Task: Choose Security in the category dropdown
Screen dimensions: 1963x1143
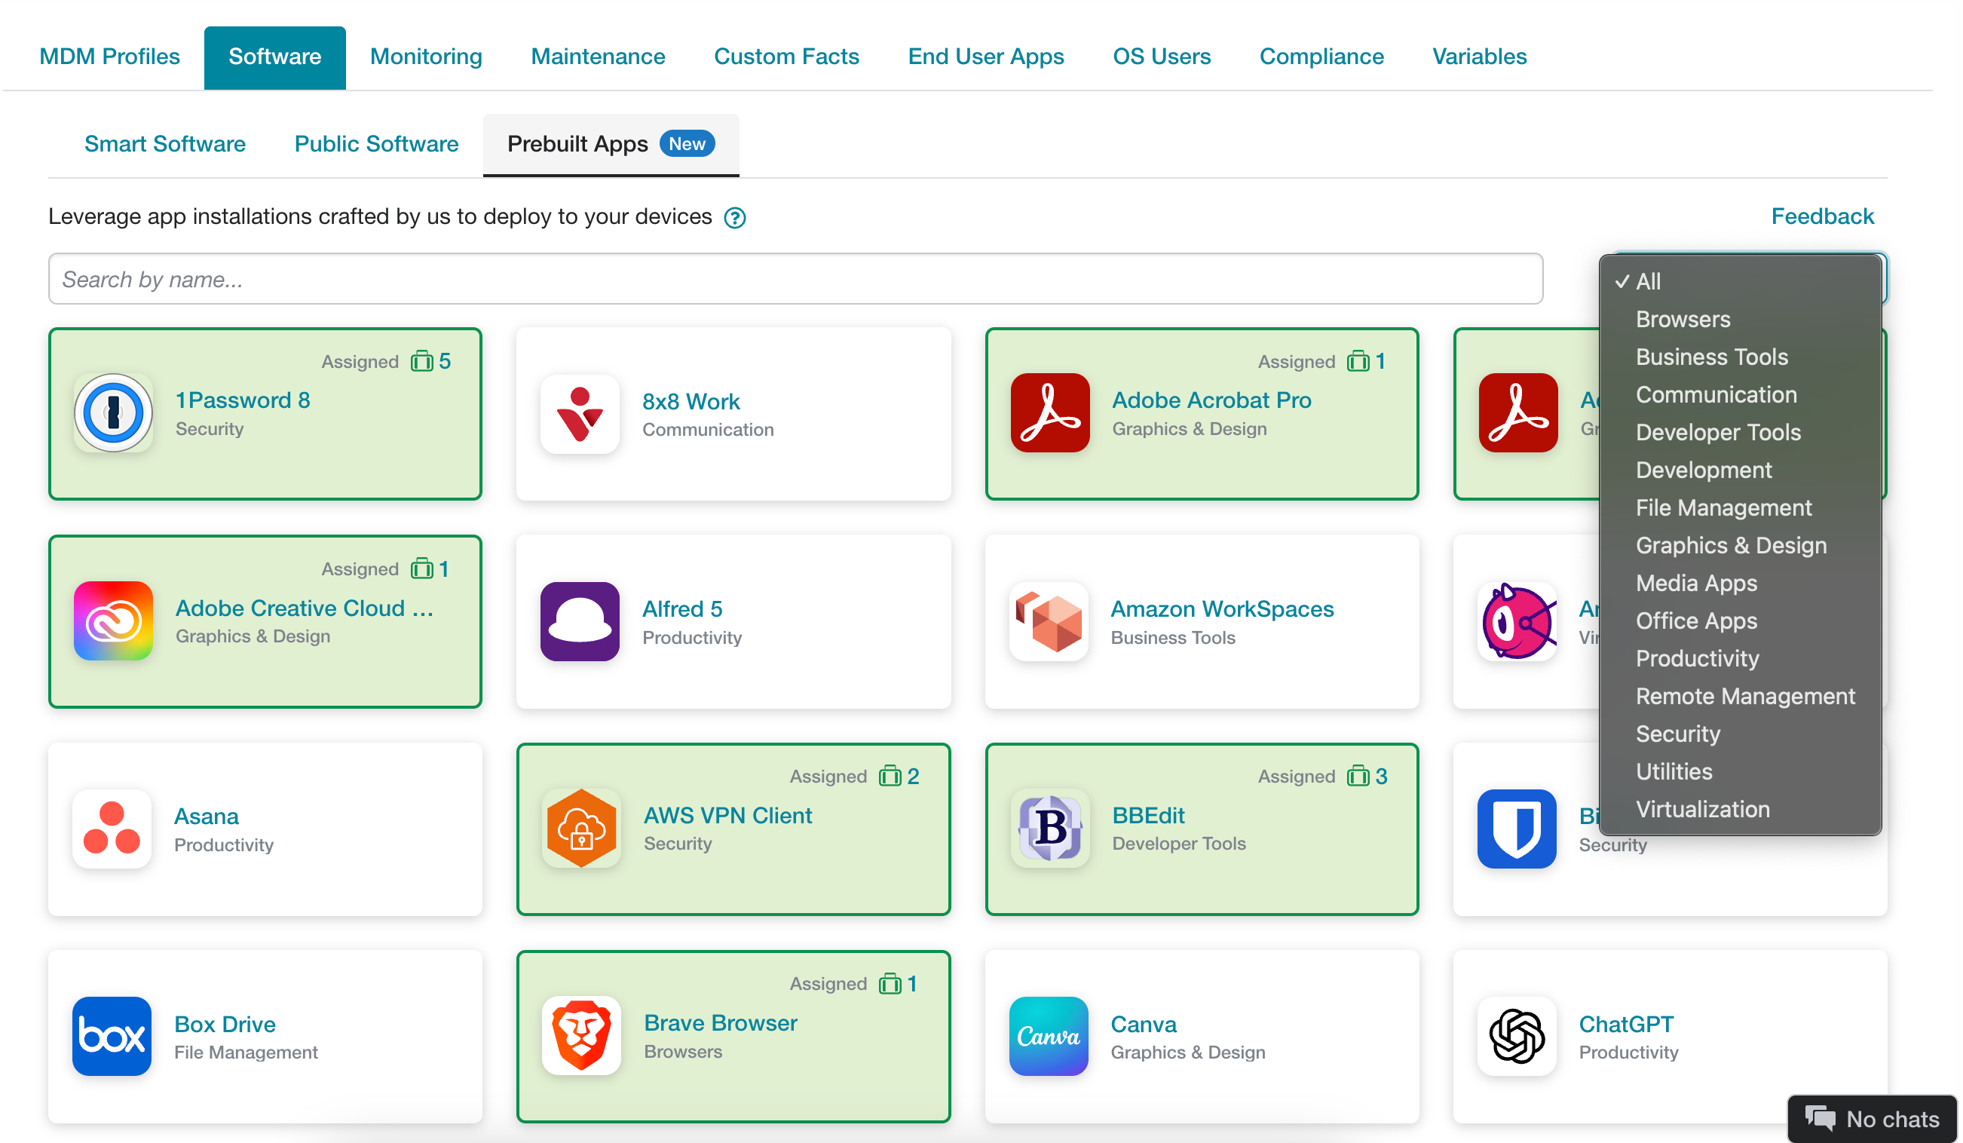Action: click(x=1740, y=734)
